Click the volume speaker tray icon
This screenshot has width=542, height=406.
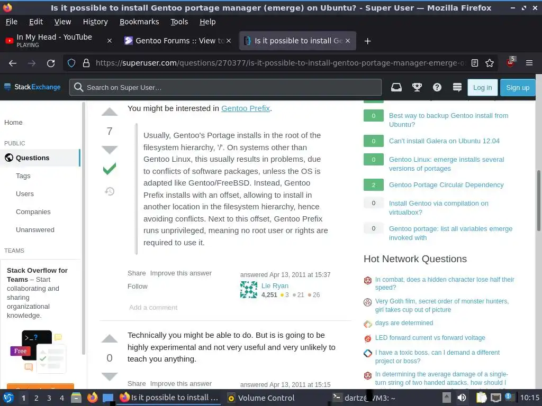tap(462, 398)
